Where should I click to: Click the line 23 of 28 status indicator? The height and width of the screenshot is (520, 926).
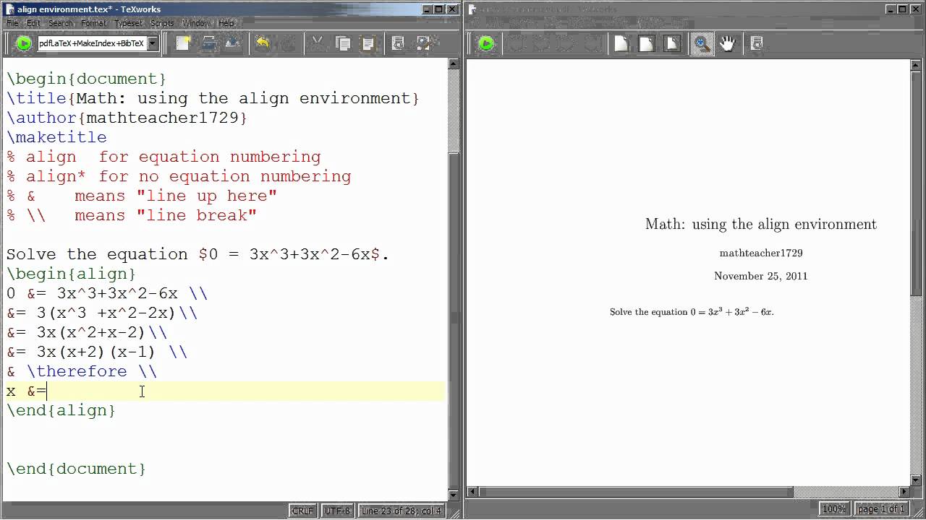401,511
